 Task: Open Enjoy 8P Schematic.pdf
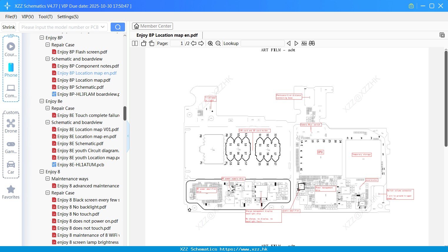[x=78, y=87]
